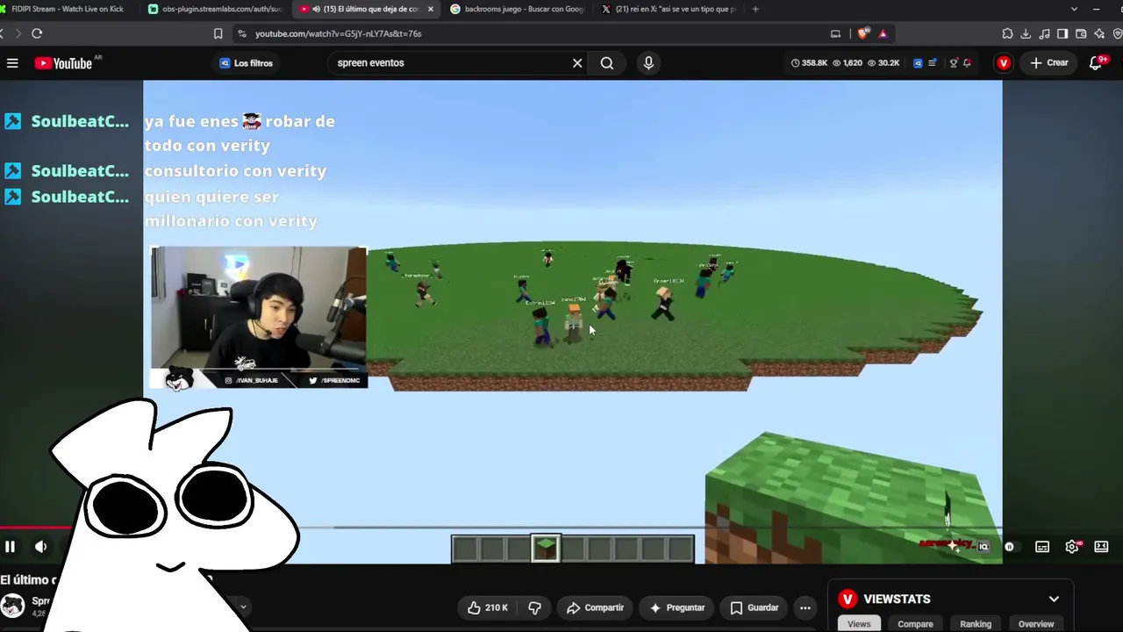Click the IQ icon on the video player
Screen dimensions: 1123x632
(984, 546)
